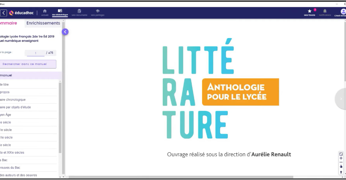Collapse the sidebar with purple chevron
The image size is (346, 180).
click(x=65, y=32)
